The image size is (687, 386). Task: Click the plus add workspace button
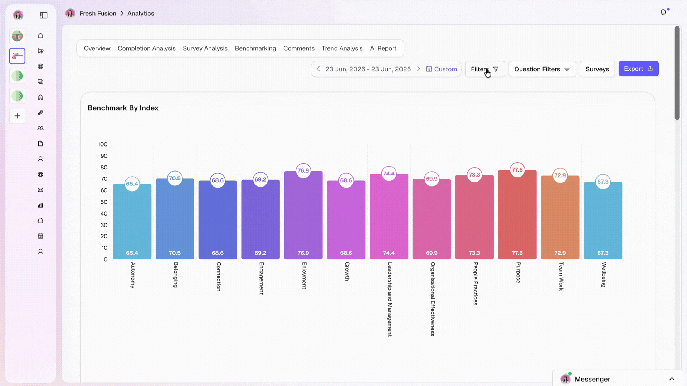click(x=17, y=116)
